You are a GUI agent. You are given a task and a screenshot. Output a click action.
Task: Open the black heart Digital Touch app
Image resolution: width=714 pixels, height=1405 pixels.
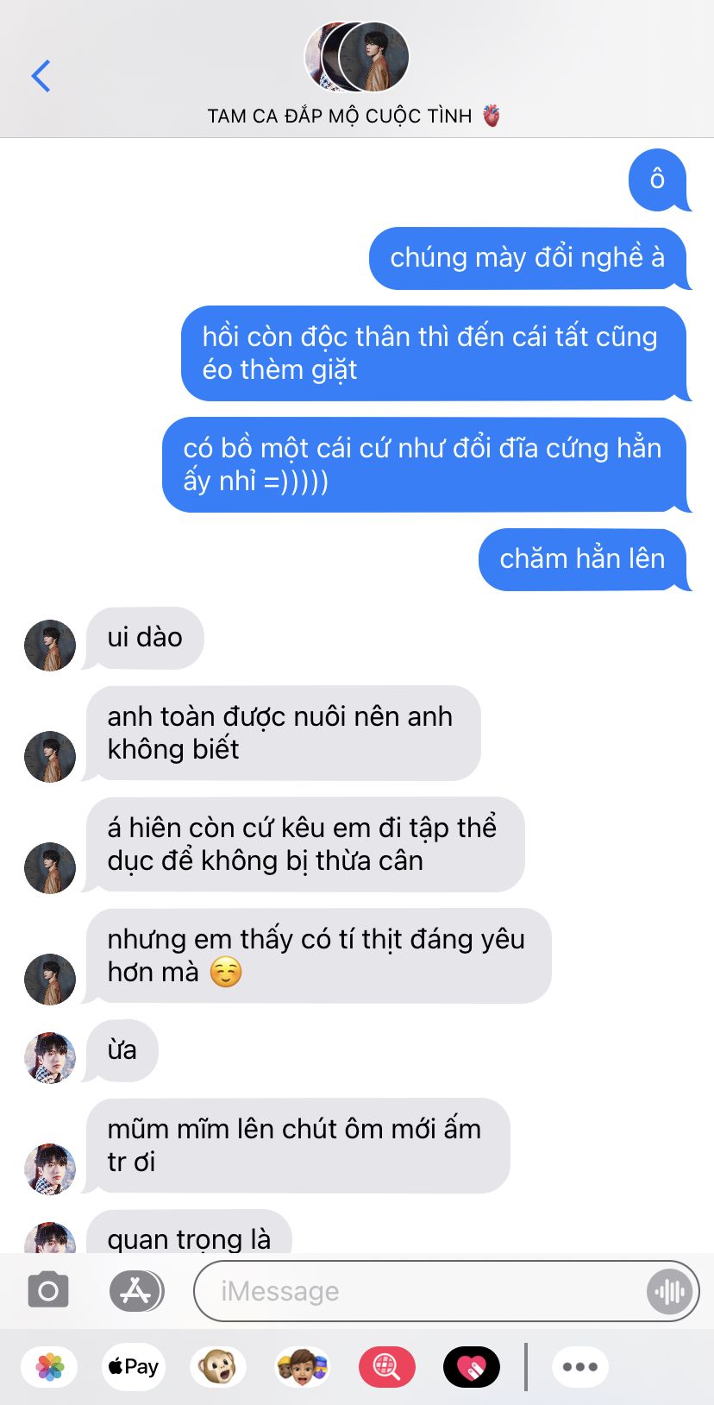[472, 1367]
